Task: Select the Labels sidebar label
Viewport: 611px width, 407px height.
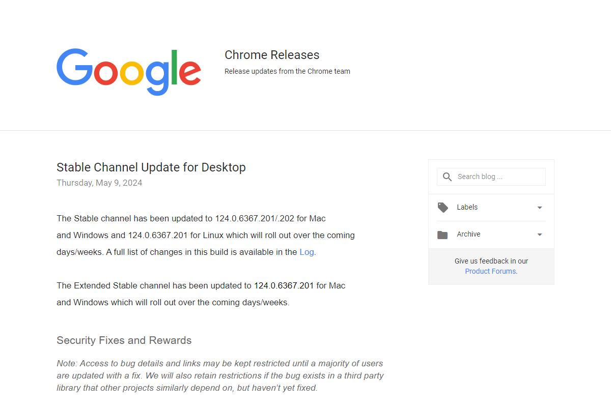Action: click(467, 207)
